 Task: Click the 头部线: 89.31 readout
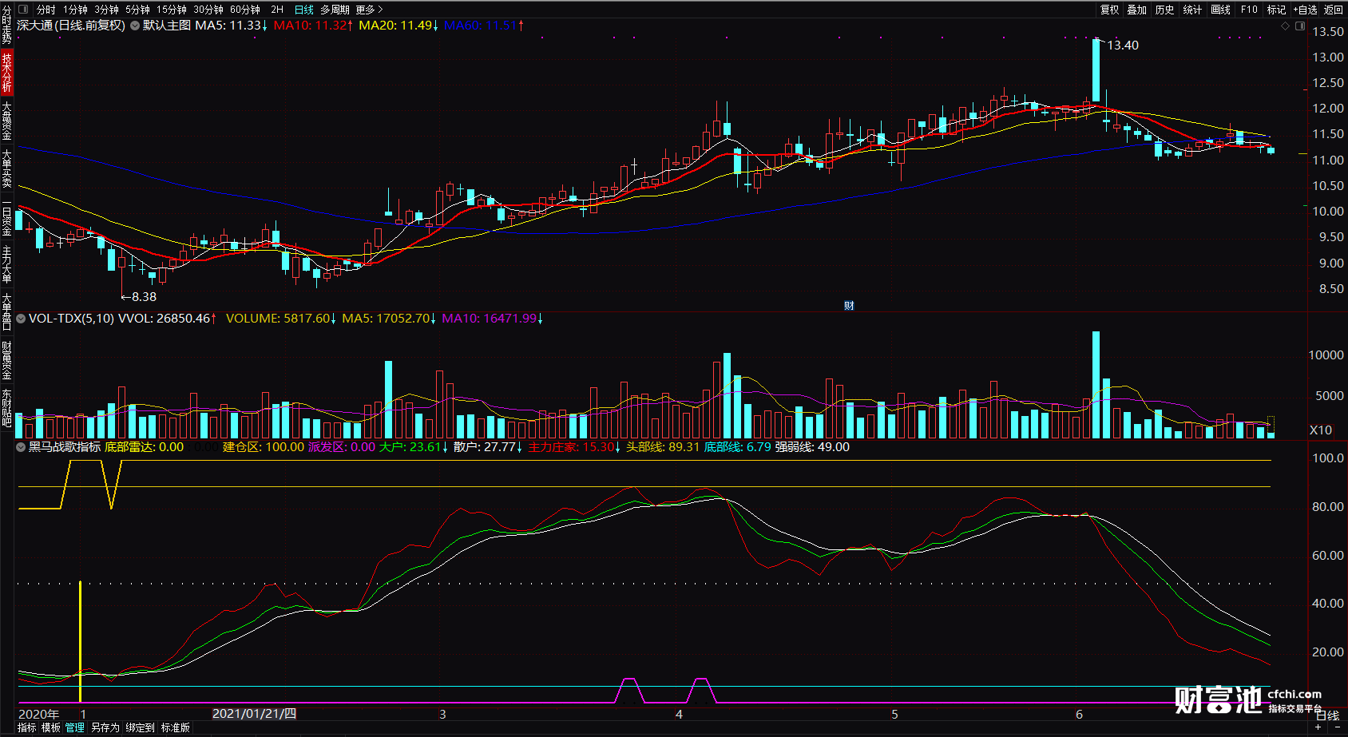point(663,447)
